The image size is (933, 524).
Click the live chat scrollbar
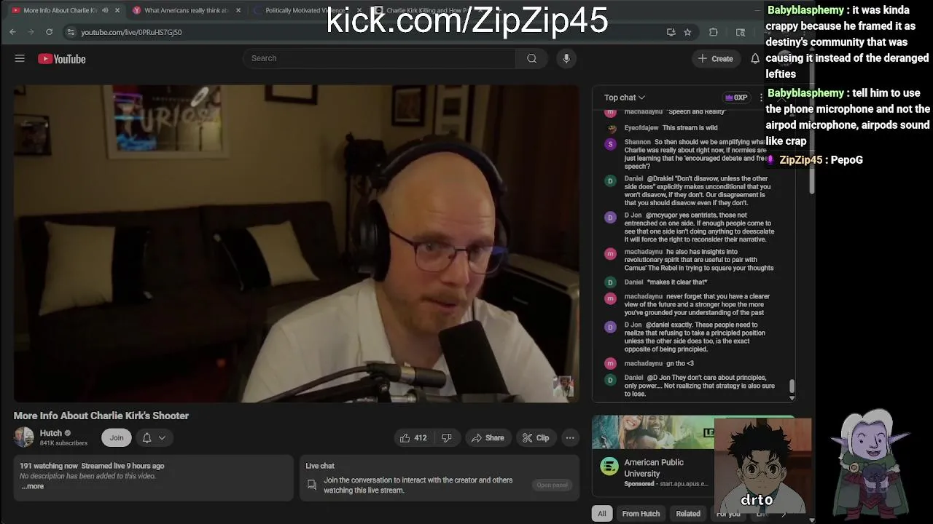click(x=792, y=387)
